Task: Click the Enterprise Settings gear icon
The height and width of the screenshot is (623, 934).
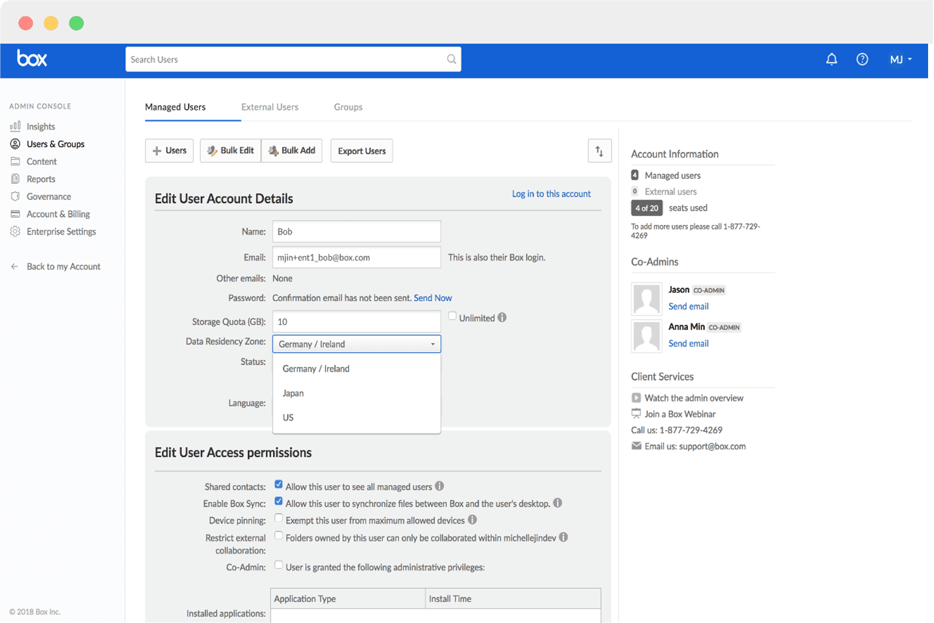Action: 15,231
